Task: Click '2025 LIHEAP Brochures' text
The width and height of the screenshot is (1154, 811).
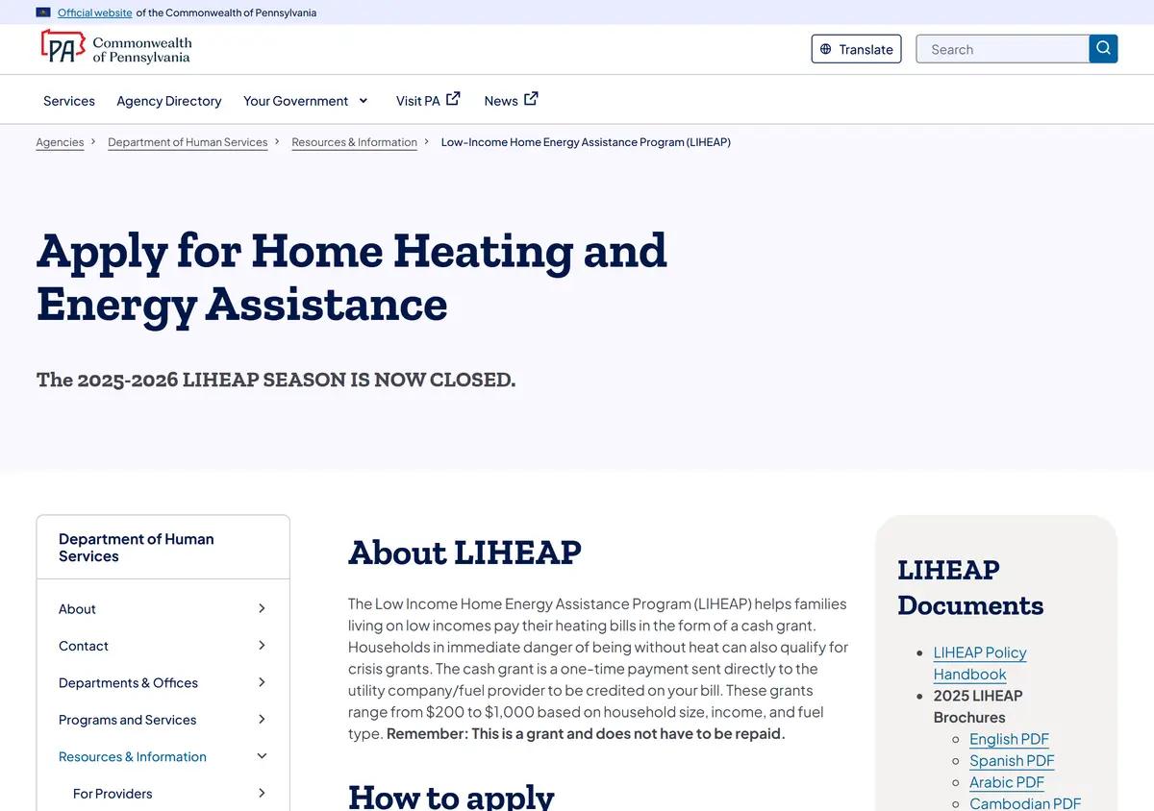Action: (978, 706)
